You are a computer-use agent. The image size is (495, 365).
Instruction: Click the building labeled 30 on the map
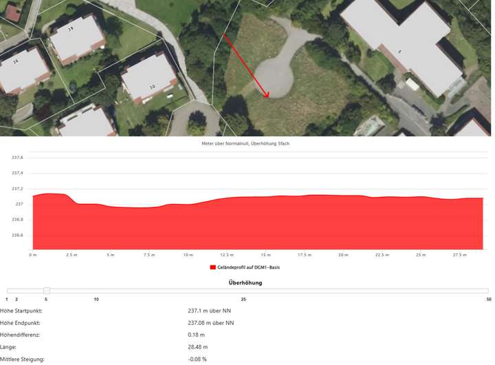point(149,78)
